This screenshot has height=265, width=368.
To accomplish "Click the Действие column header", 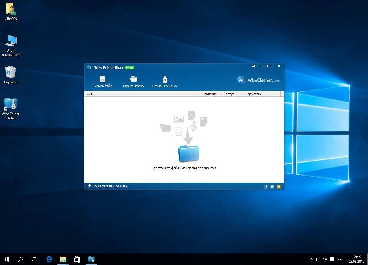I will [263, 94].
